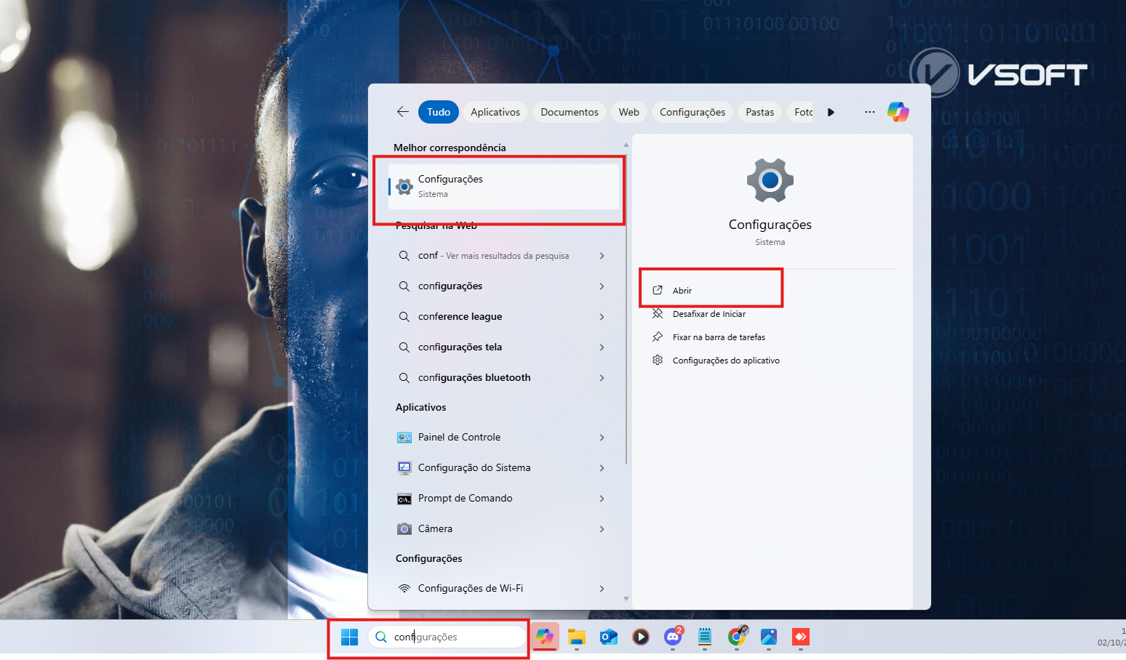This screenshot has height=660, width=1126.
Task: Open the Photos app from the taskbar
Action: pyautogui.click(x=769, y=637)
